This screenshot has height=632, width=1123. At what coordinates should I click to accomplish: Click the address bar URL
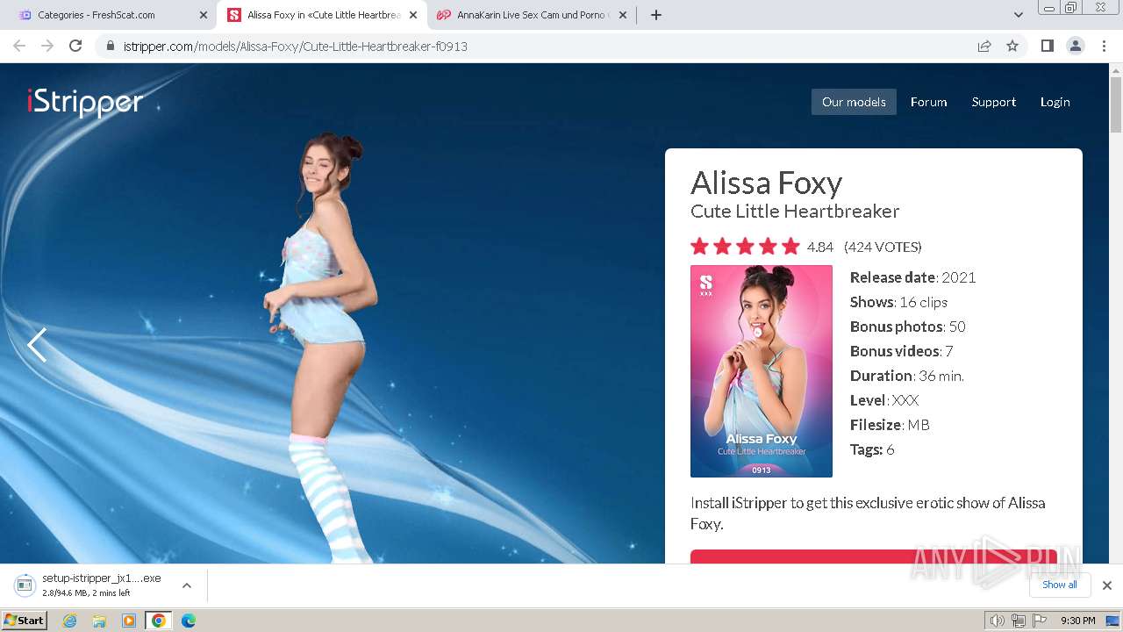click(x=295, y=46)
